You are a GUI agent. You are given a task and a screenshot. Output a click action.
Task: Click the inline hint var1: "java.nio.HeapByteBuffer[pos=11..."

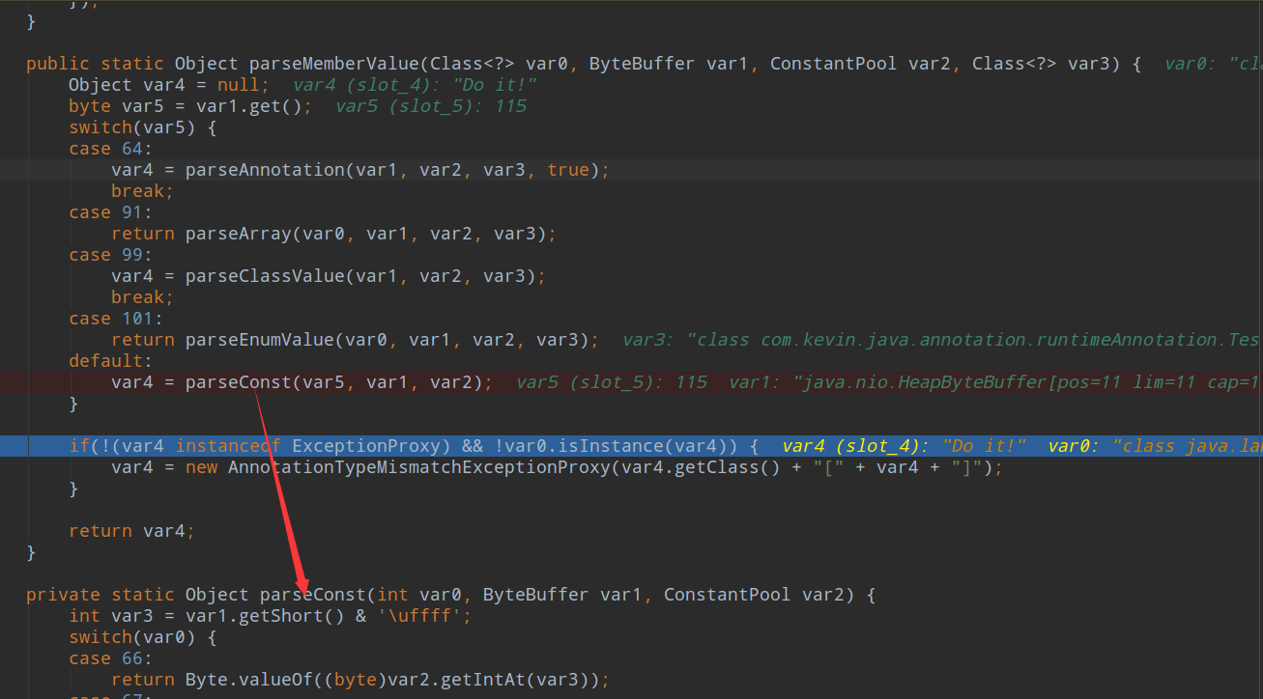[x=995, y=382]
